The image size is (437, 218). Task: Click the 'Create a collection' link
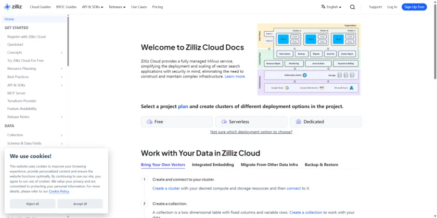(306, 212)
